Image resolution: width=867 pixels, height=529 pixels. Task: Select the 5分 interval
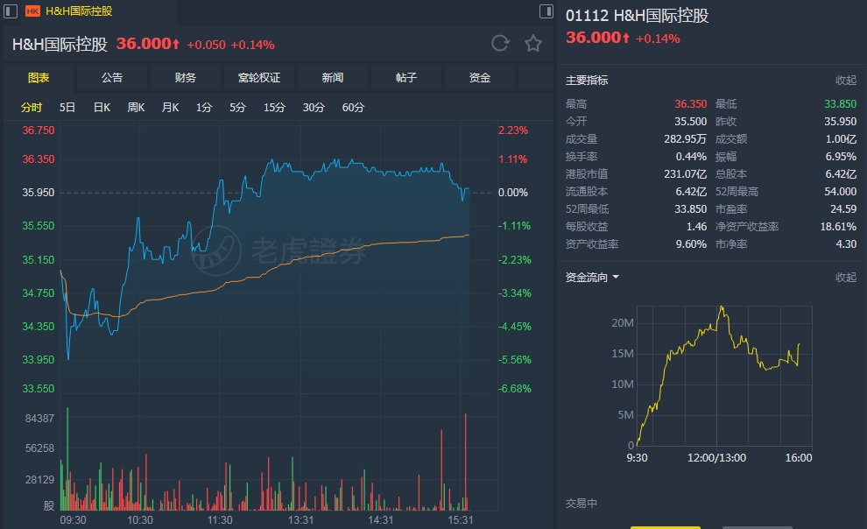click(x=237, y=107)
